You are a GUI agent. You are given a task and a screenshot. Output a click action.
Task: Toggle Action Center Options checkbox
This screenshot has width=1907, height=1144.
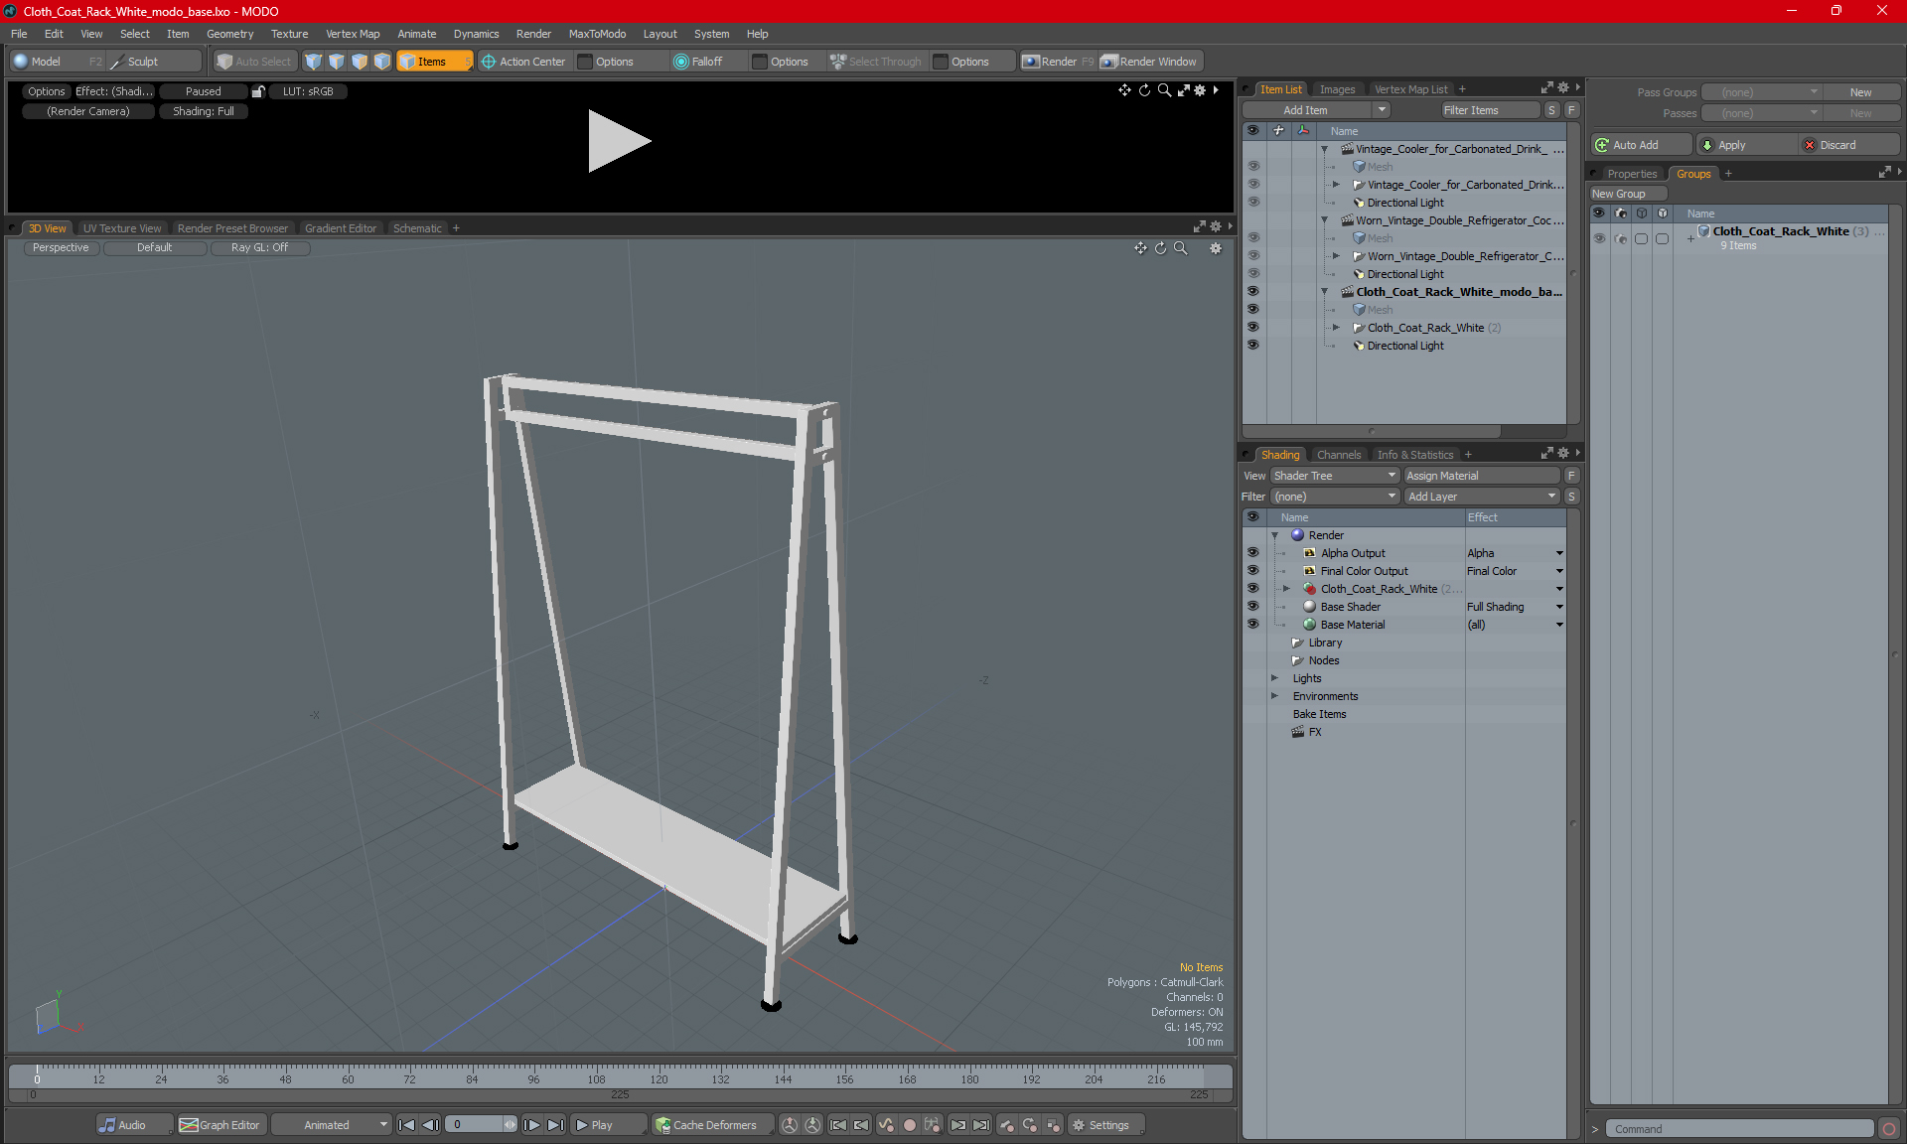click(586, 62)
